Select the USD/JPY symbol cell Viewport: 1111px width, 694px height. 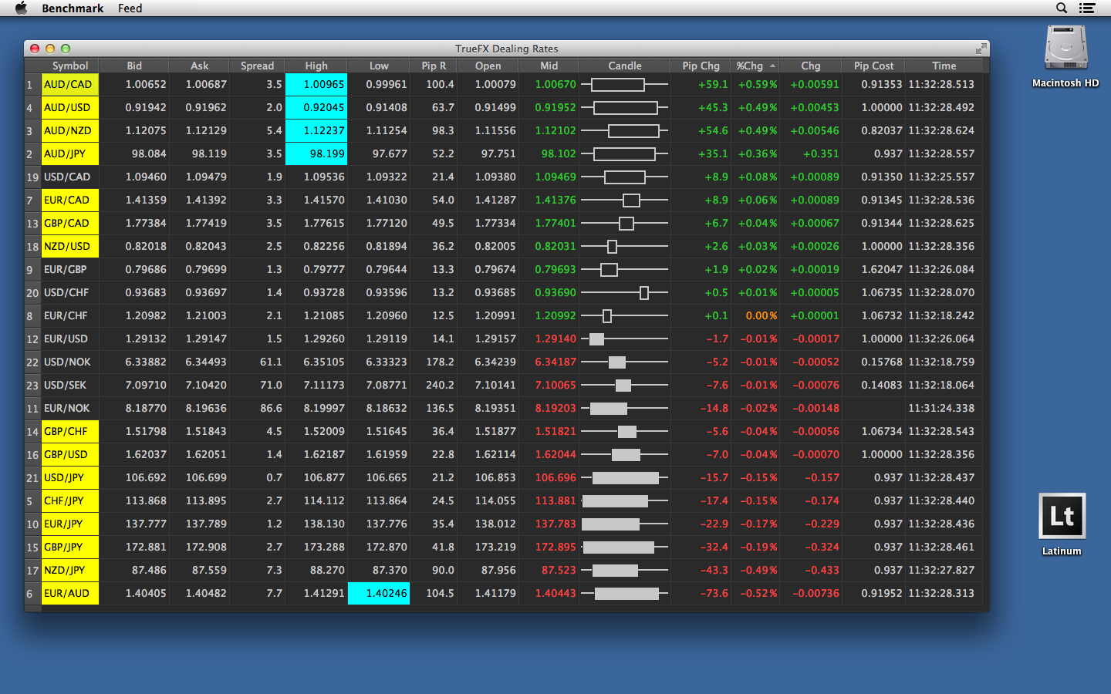click(x=70, y=477)
